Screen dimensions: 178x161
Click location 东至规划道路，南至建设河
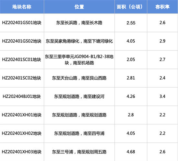click(79, 96)
